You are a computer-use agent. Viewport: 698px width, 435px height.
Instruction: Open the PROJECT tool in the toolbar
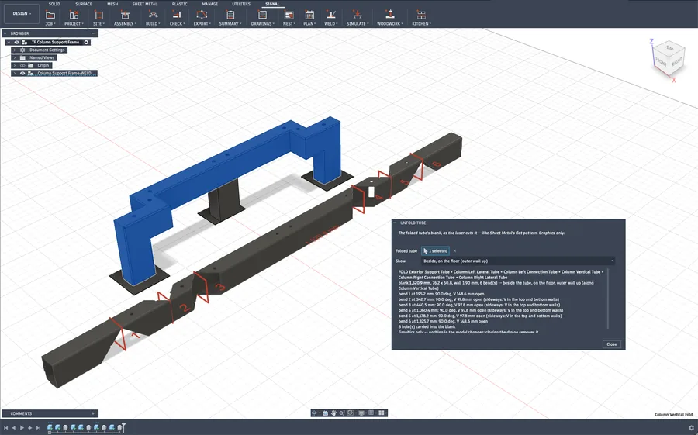[x=74, y=18]
